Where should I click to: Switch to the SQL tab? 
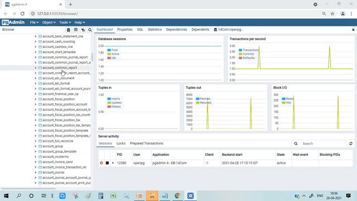point(140,30)
